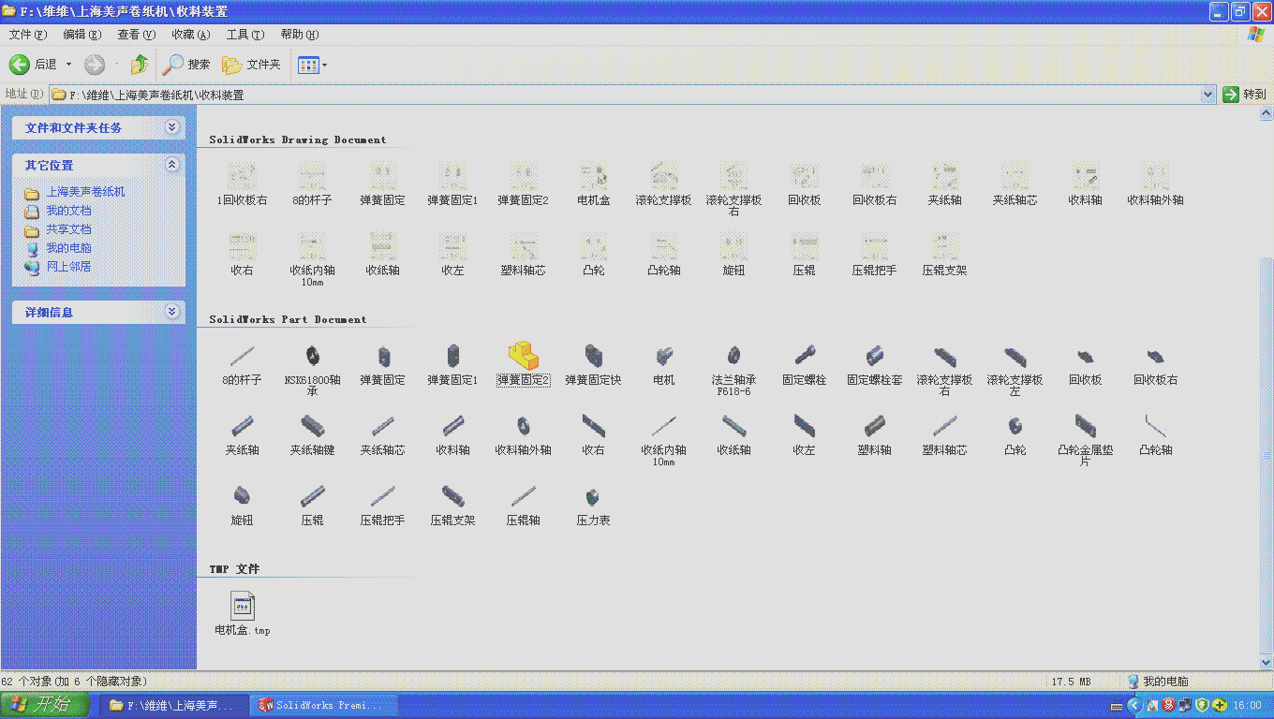1274x719 pixels.
Task: Select the 夹纸轴芯 drawing file
Action: (1015, 184)
